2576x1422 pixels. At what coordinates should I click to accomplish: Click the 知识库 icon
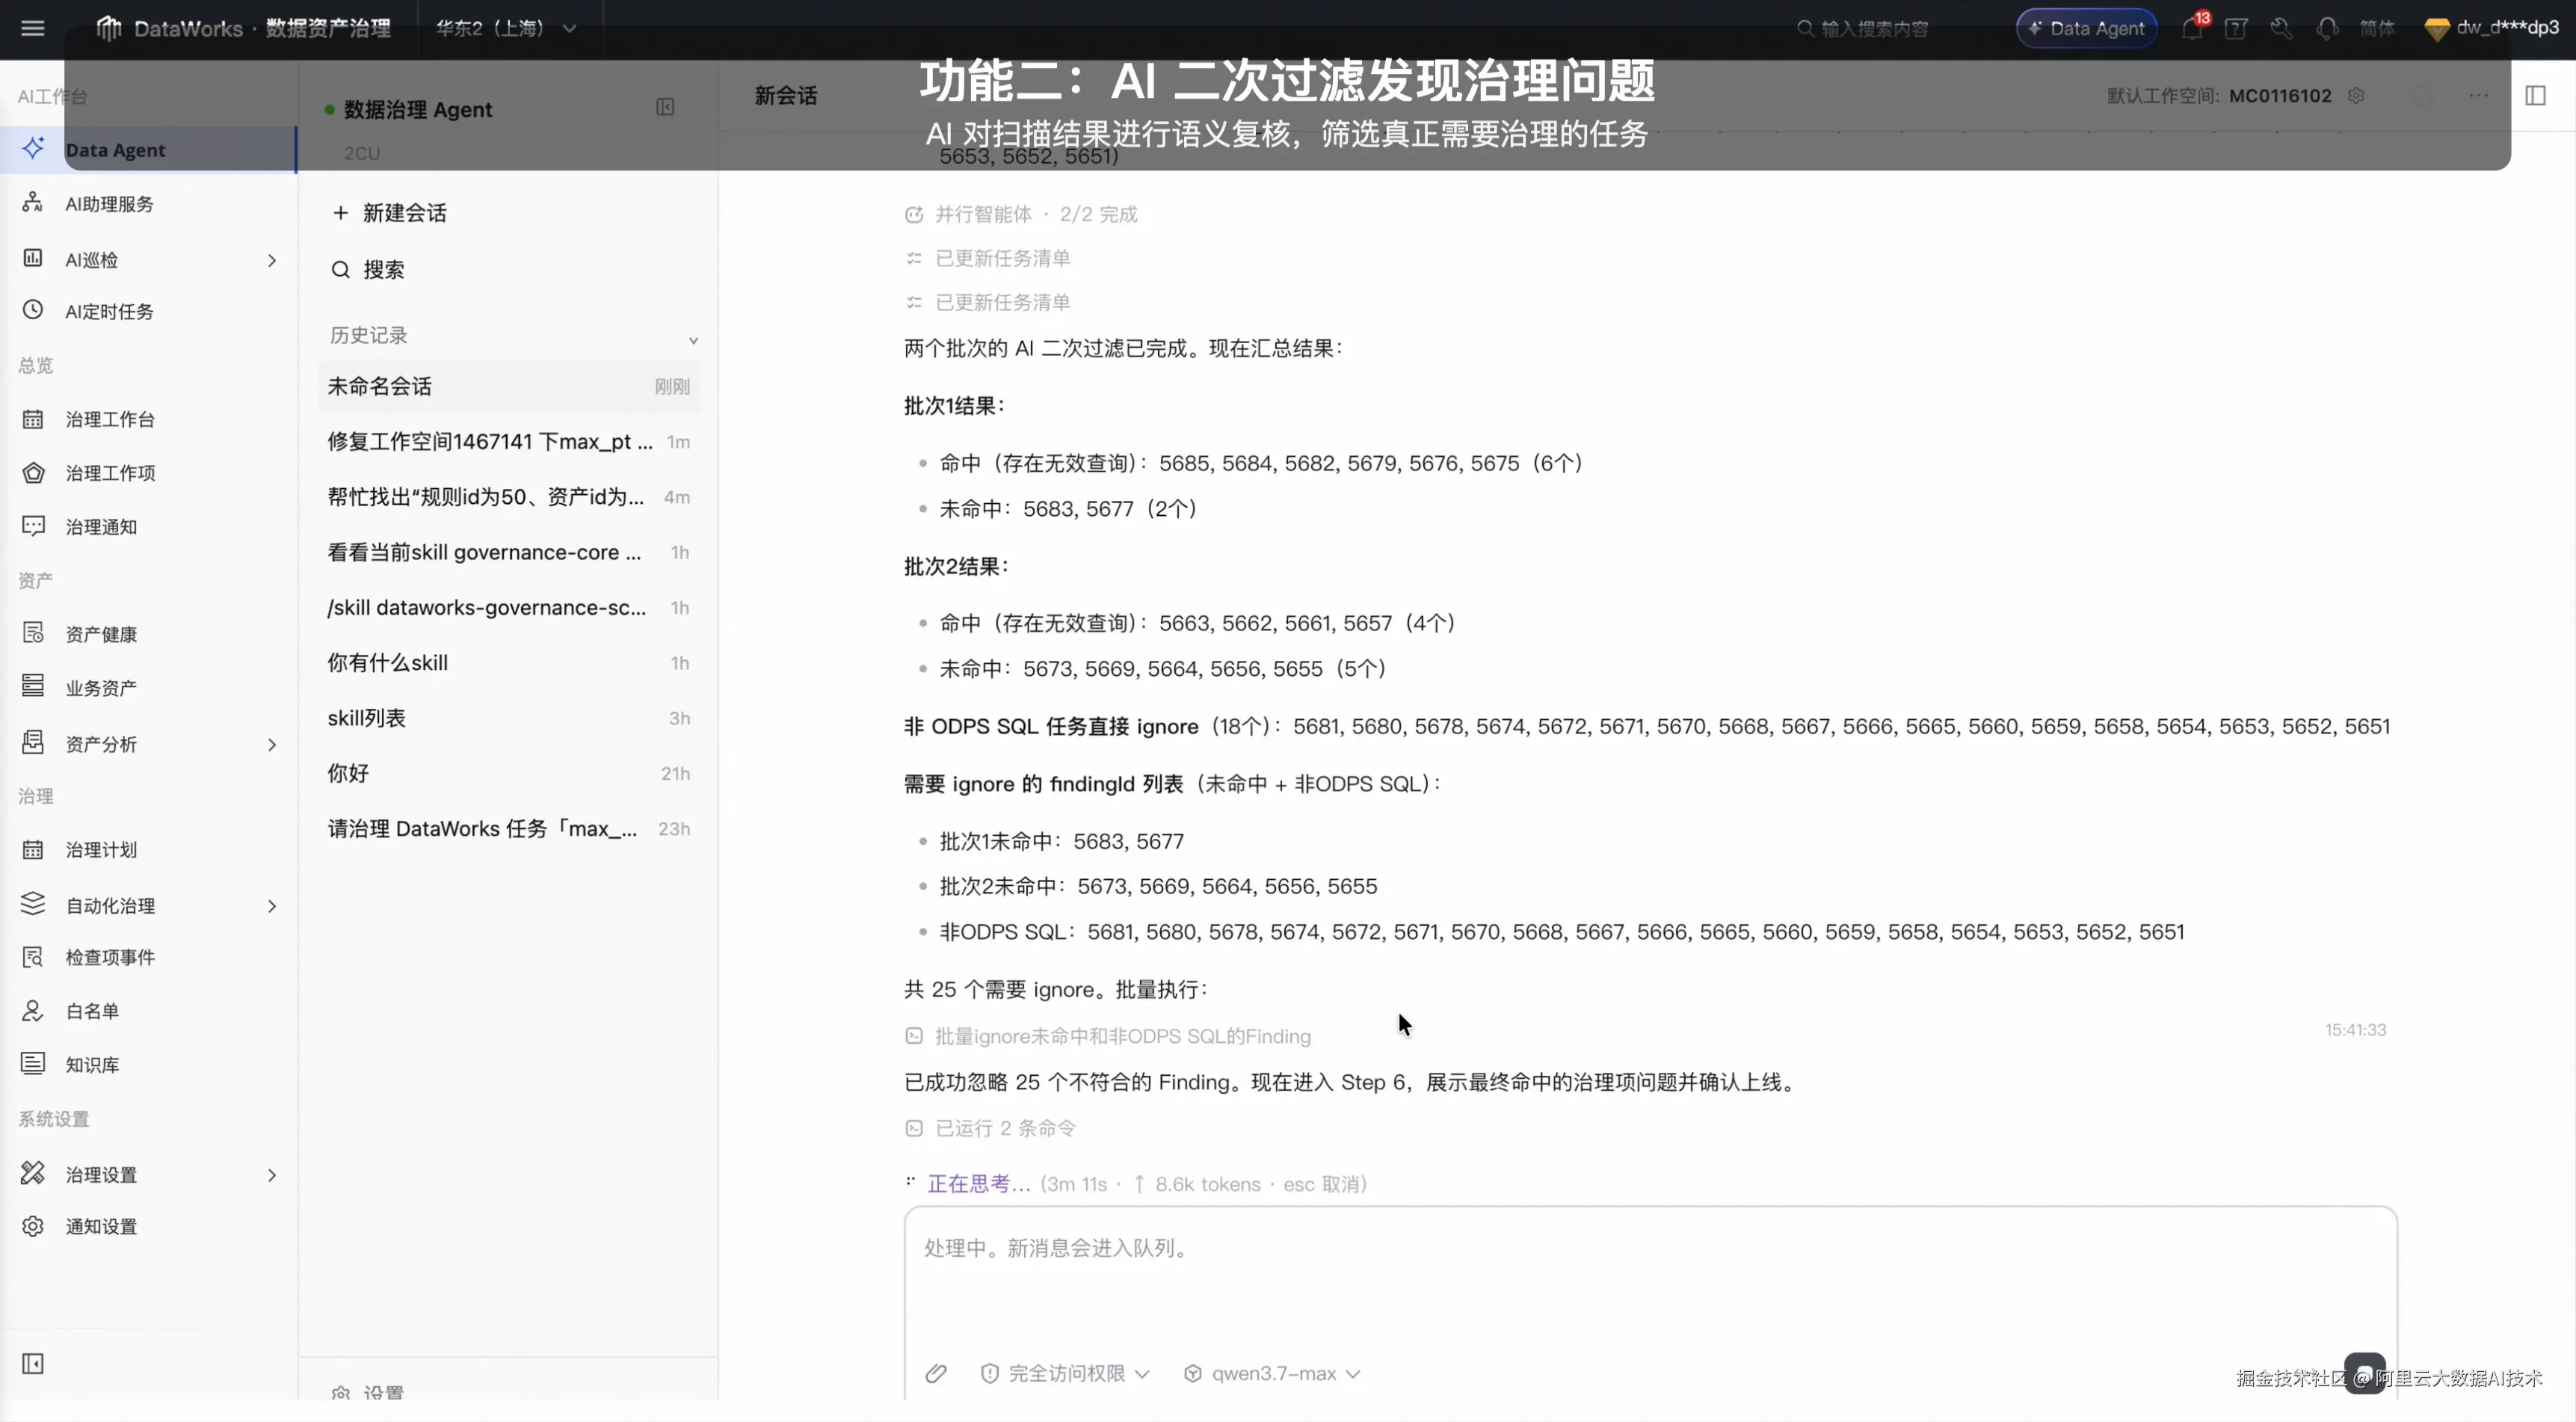(x=33, y=1064)
